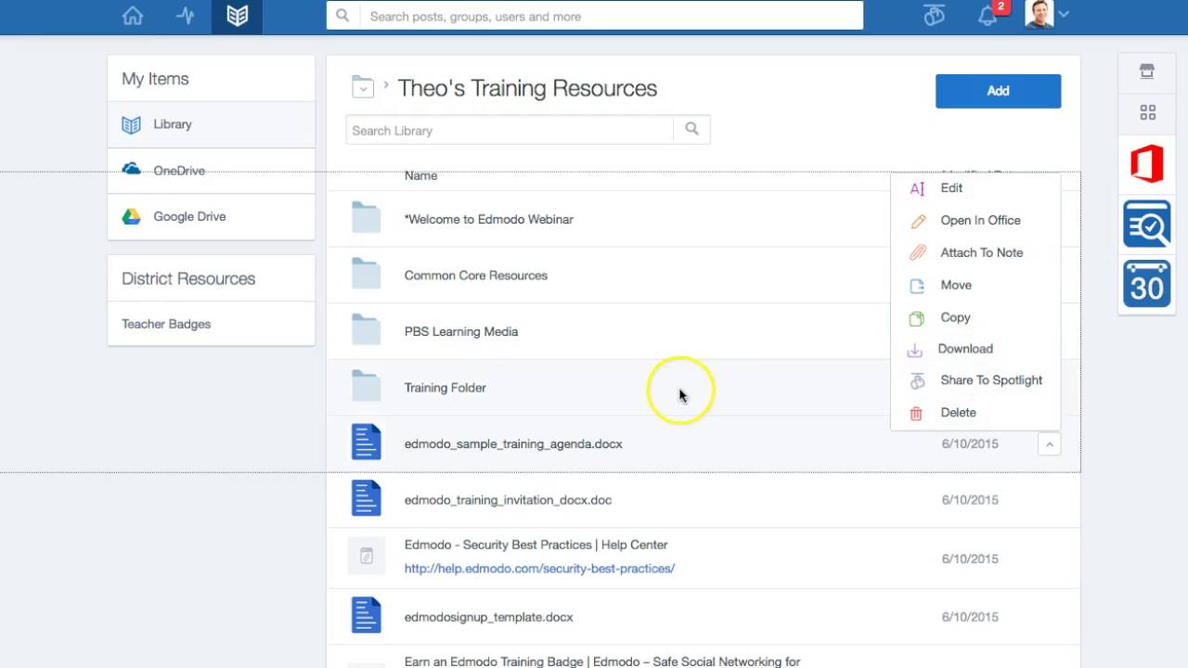The width and height of the screenshot is (1188, 668).
Task: Open the Spotlight icon in header
Action: (934, 16)
